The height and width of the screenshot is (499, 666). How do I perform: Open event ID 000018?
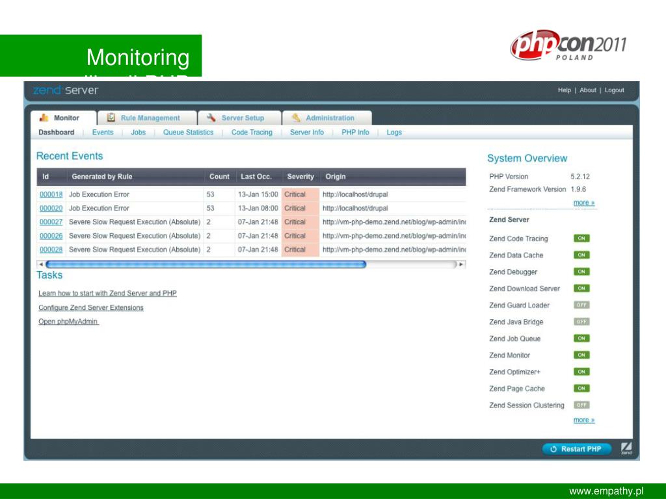click(51, 194)
